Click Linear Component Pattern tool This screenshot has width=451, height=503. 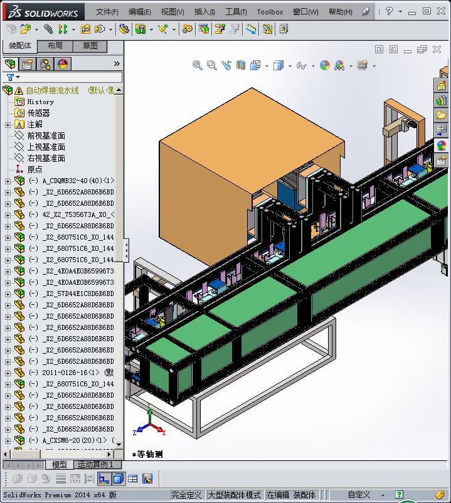click(x=63, y=29)
